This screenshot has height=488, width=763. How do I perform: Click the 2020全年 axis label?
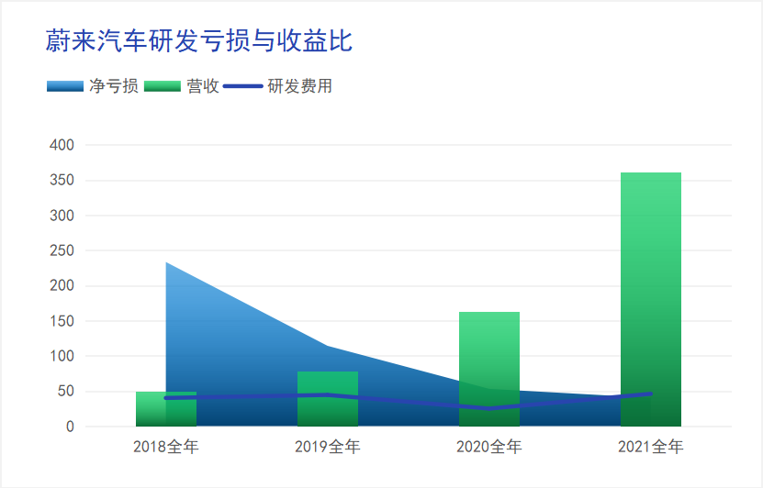pyautogui.click(x=489, y=447)
